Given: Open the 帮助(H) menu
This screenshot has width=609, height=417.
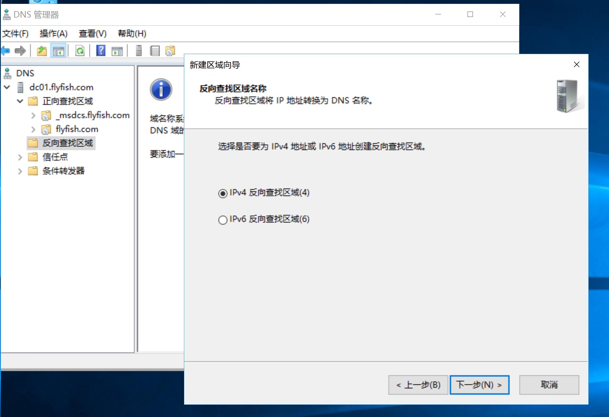Looking at the screenshot, I should (x=132, y=33).
